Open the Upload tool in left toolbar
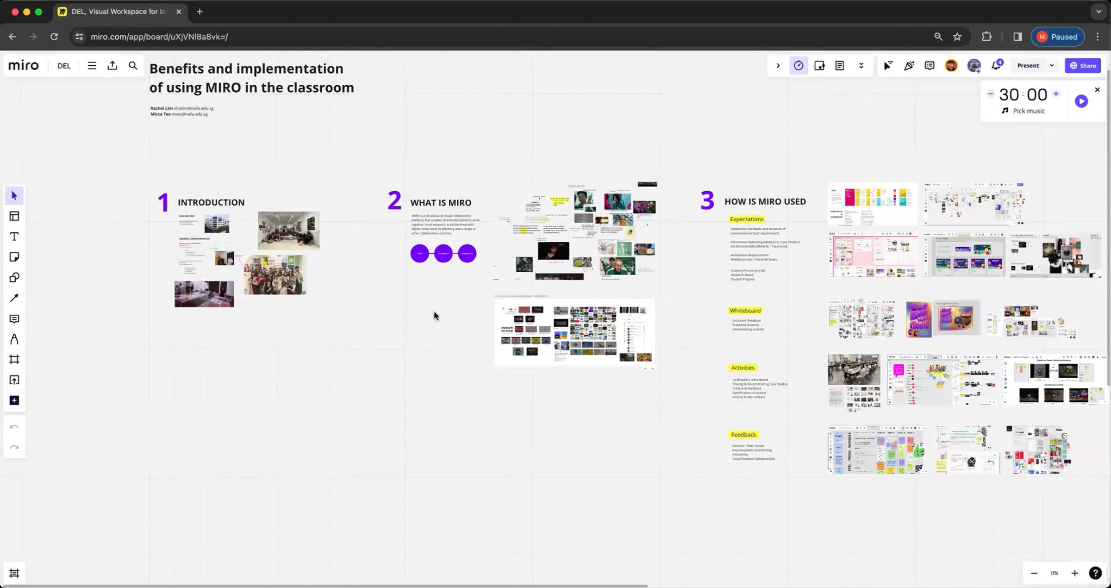 (x=14, y=380)
